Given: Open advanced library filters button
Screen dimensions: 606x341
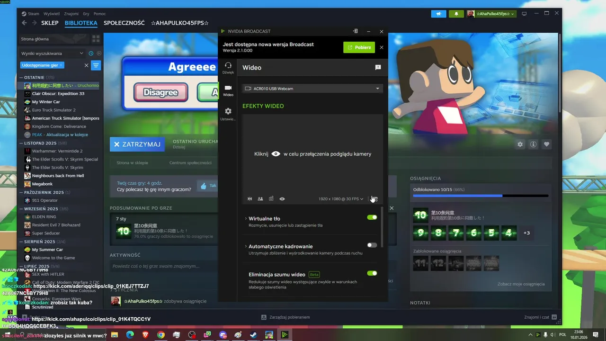Looking at the screenshot, I should (96, 65).
